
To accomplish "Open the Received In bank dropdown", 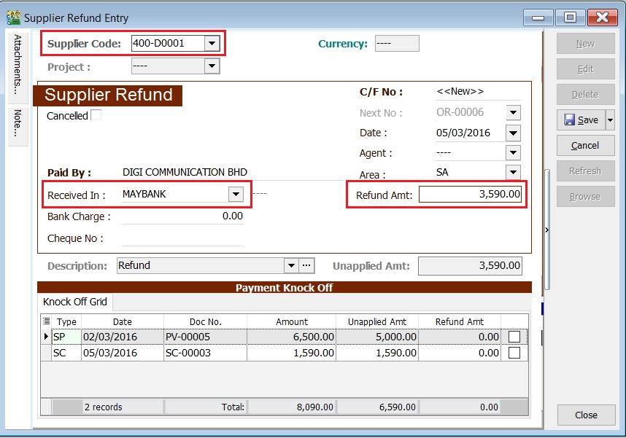I will (235, 195).
